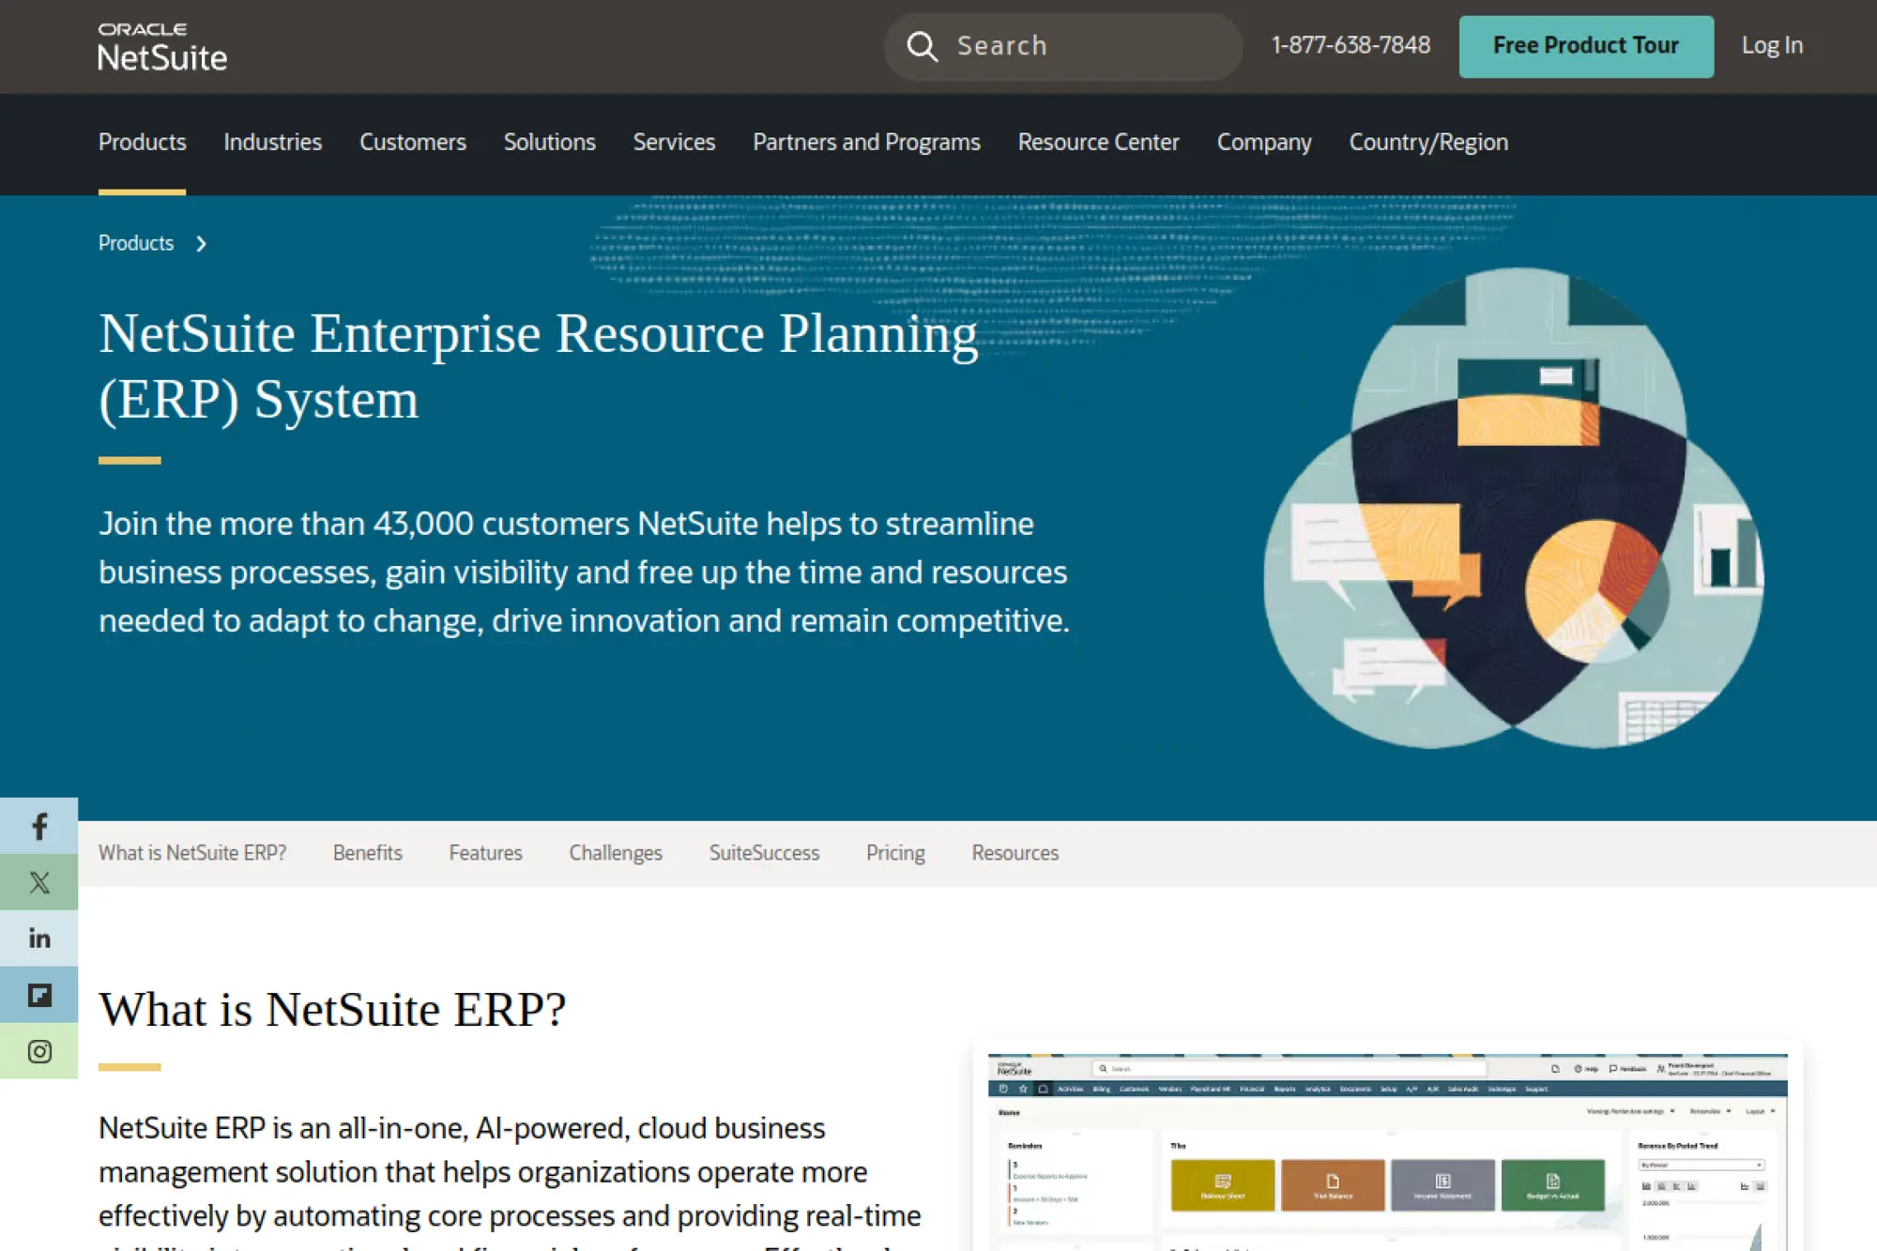Expand the breadcrumb chevron beside Products
This screenshot has height=1251, width=1877.
pyautogui.click(x=201, y=243)
